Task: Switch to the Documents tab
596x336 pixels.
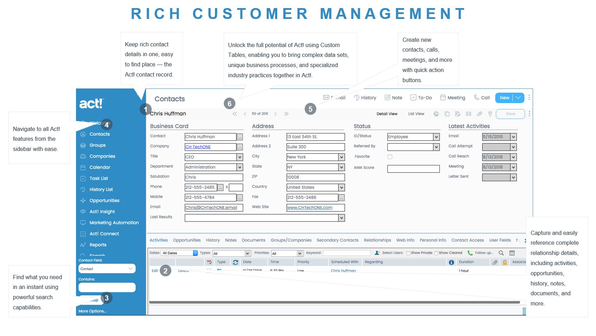Action: point(253,240)
